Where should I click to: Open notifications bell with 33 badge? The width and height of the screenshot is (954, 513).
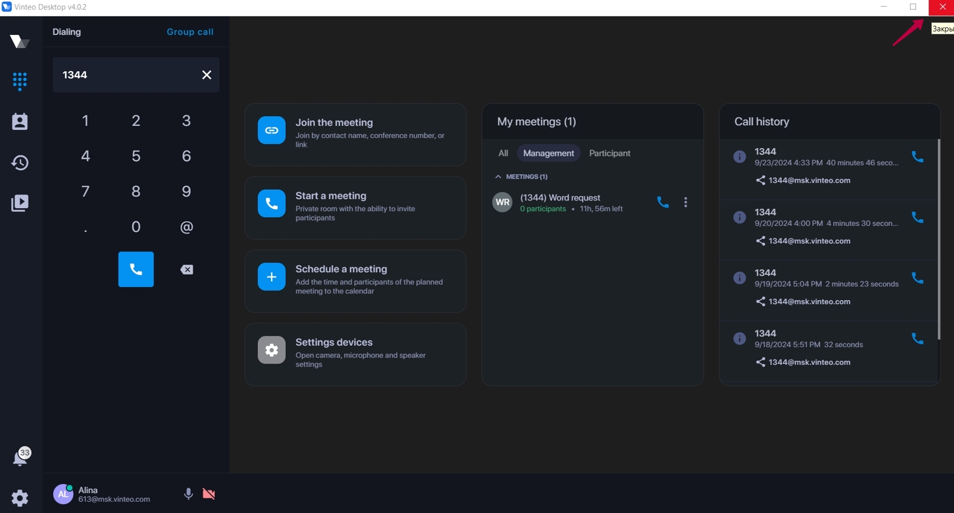21,457
